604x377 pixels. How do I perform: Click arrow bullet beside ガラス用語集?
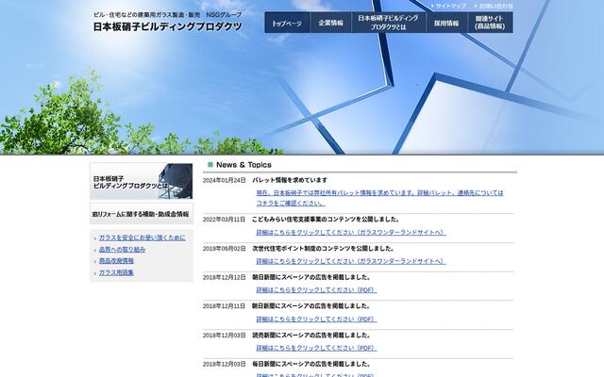pos(95,273)
